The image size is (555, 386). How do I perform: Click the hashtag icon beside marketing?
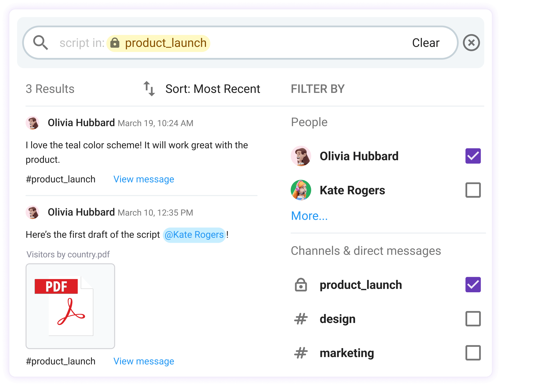tap(301, 353)
